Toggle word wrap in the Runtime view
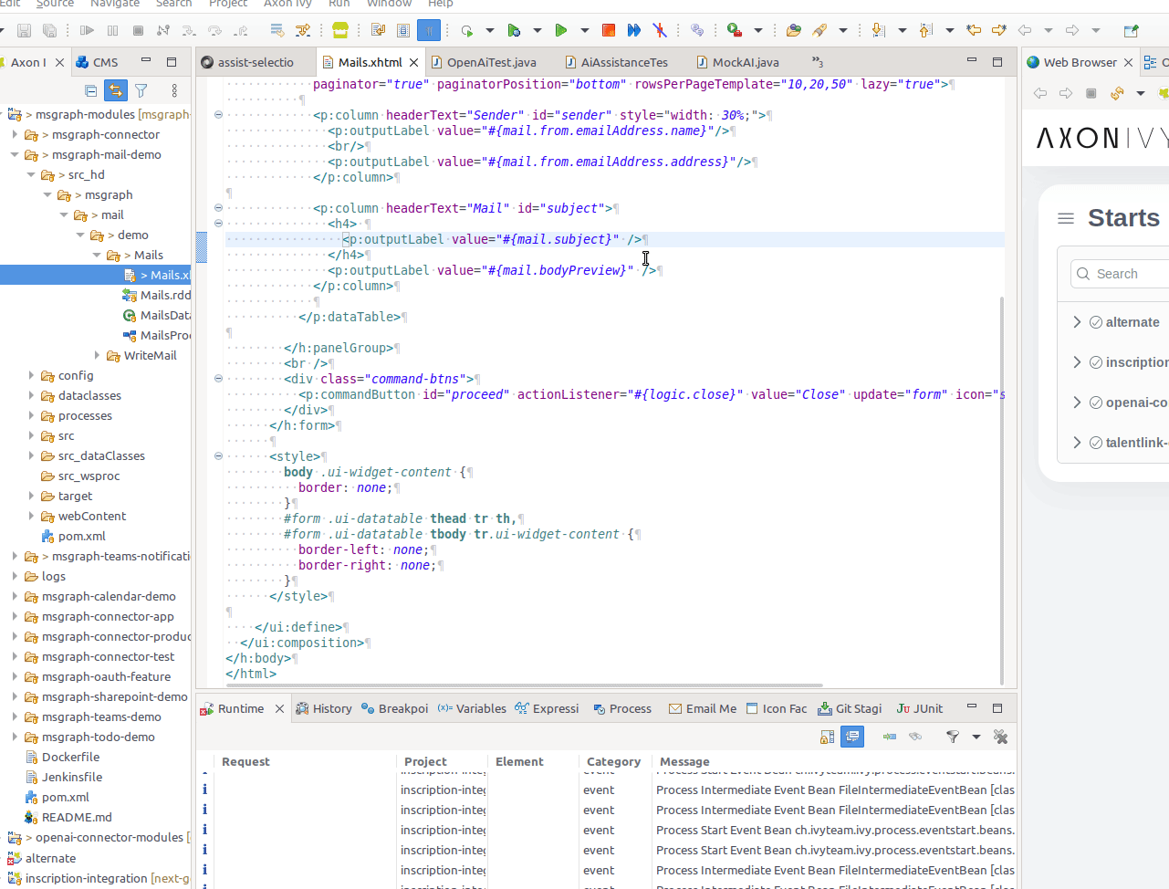The height and width of the screenshot is (889, 1169). click(852, 737)
